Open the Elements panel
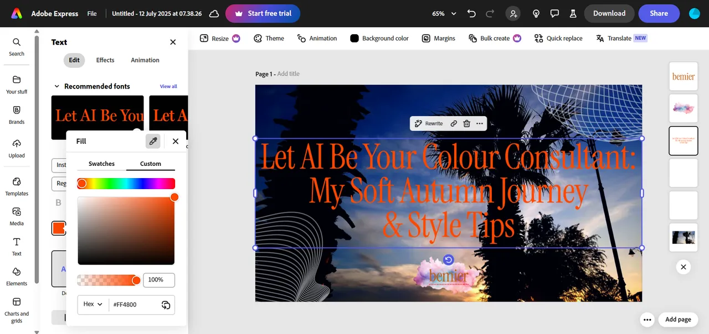Image resolution: width=709 pixels, height=334 pixels. [x=17, y=276]
